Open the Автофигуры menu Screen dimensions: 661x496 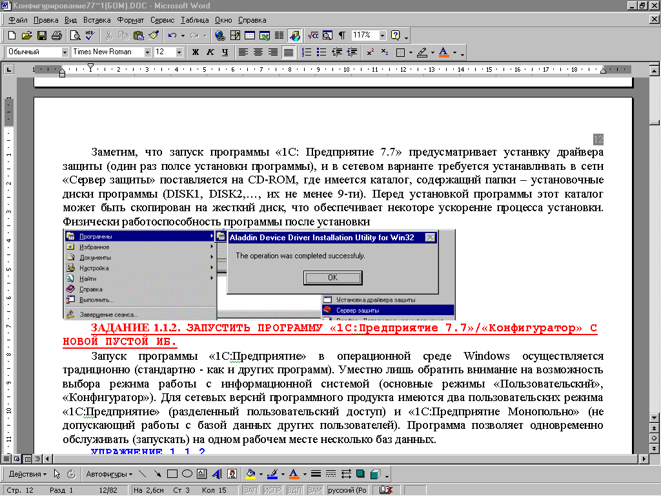click(108, 474)
